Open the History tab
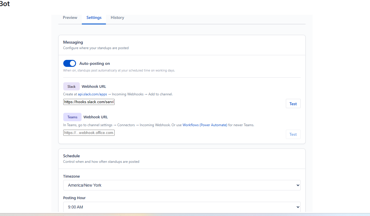Screen dimensions: 370x216 (117, 17)
